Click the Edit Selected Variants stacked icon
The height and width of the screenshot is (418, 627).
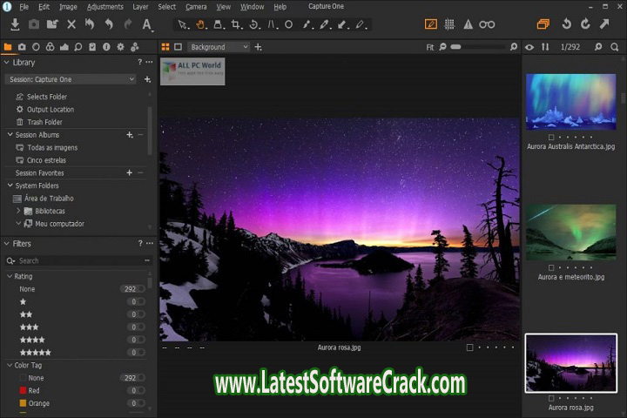(543, 24)
